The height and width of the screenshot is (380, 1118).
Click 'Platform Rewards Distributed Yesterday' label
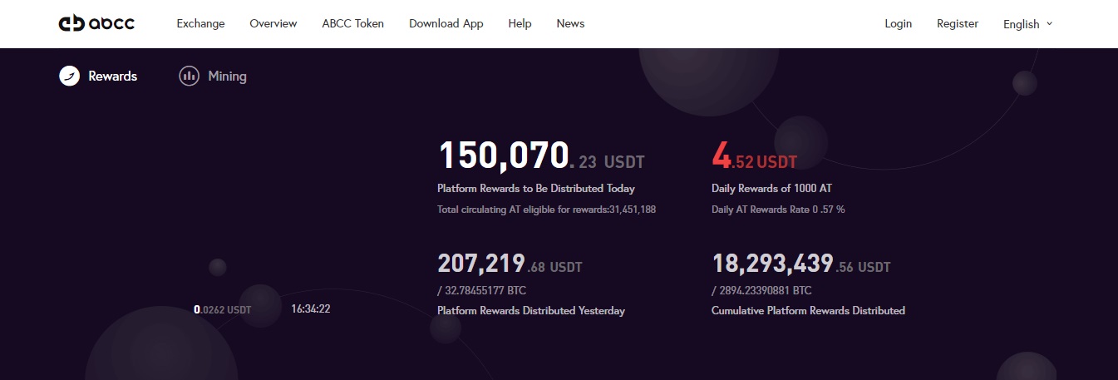(531, 311)
